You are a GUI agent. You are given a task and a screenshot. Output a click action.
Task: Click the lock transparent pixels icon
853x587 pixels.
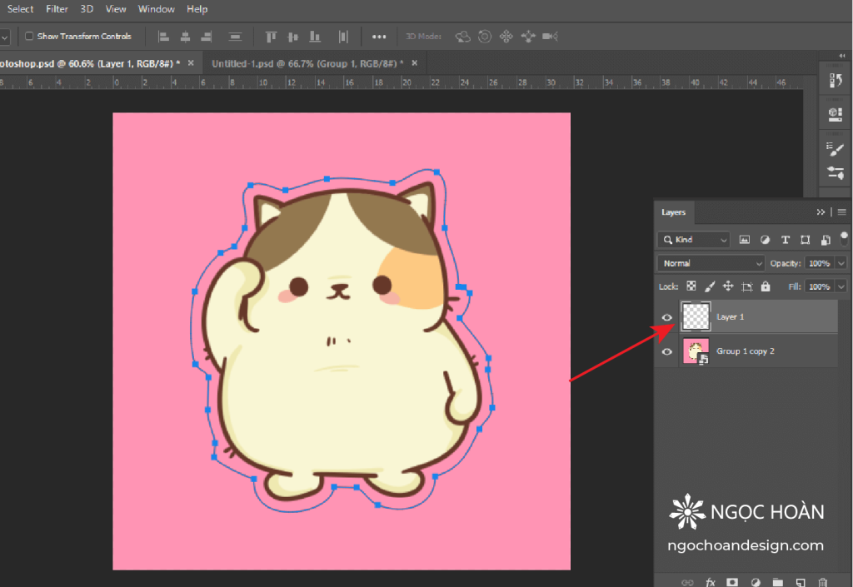[x=691, y=286]
